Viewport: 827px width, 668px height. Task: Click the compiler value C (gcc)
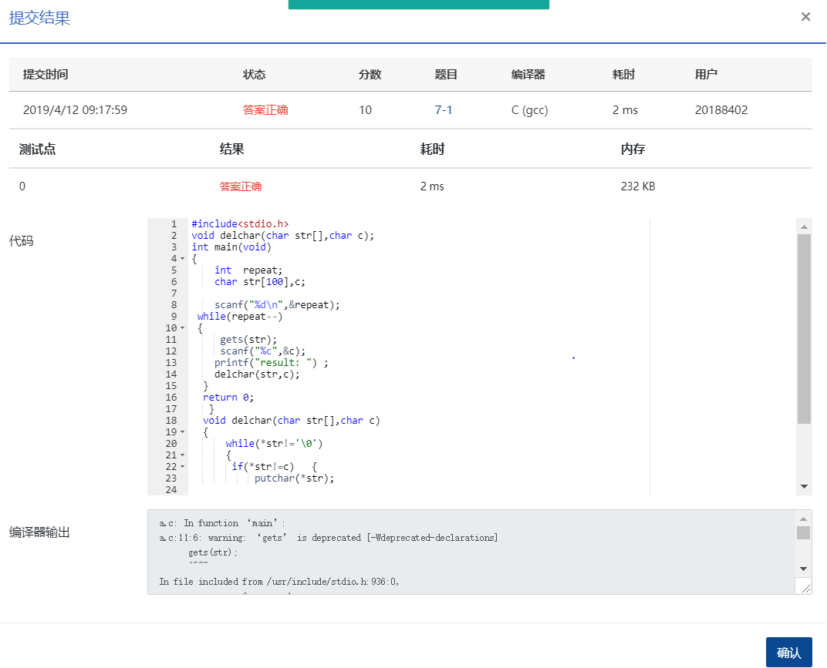point(529,110)
